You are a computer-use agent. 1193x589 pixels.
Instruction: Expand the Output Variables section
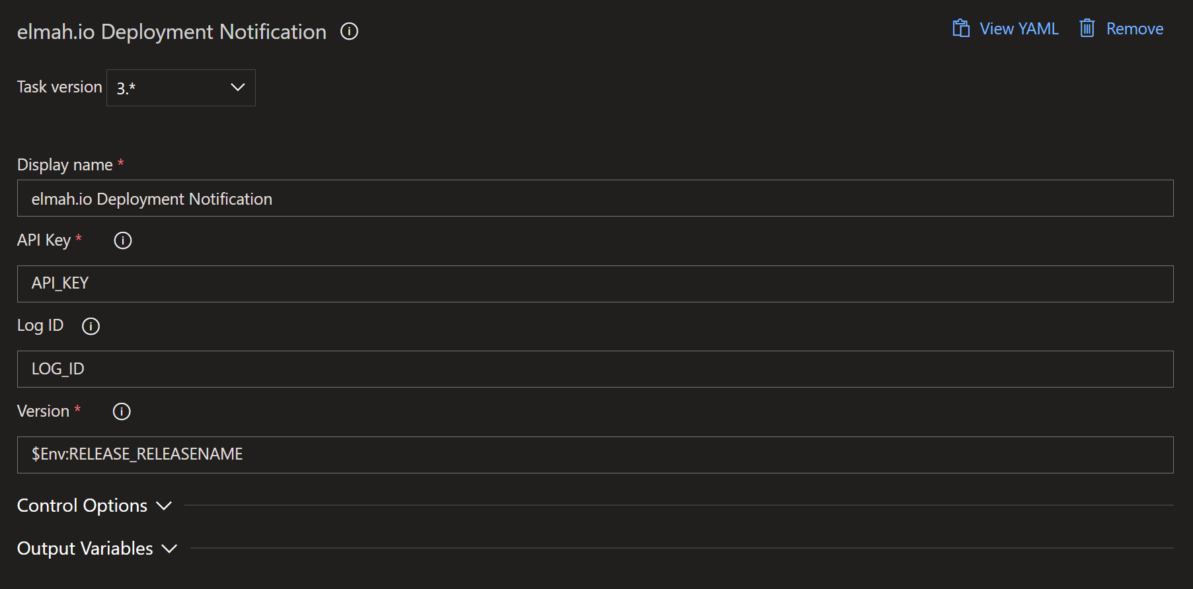pos(97,549)
